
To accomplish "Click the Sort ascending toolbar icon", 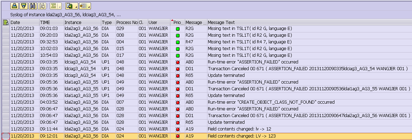I will click(14, 6).
